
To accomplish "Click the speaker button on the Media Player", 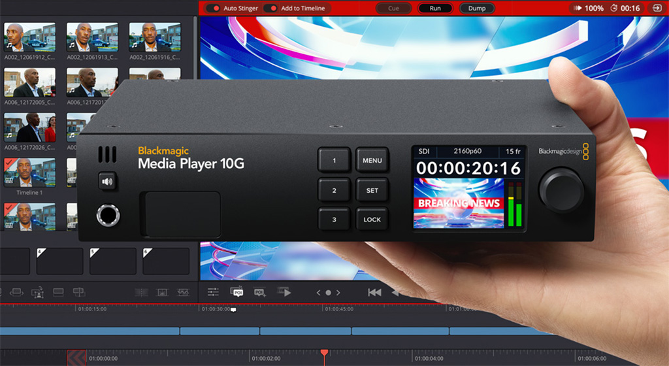I will (107, 182).
